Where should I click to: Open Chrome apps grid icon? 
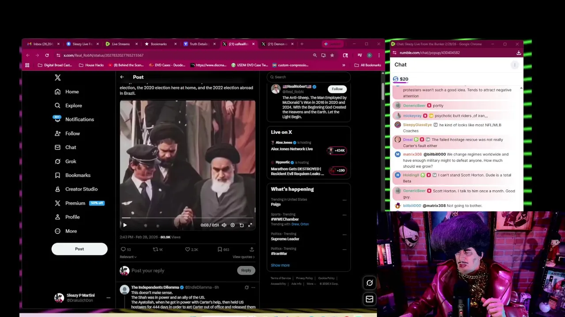tap(27, 65)
